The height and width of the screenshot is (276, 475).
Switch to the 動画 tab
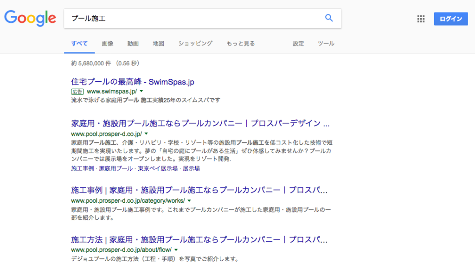(133, 44)
